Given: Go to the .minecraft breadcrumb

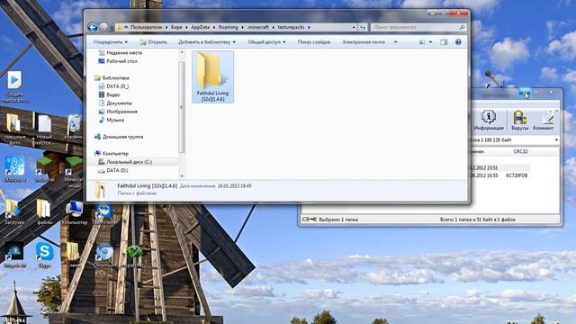Looking at the screenshot, I should tap(258, 27).
